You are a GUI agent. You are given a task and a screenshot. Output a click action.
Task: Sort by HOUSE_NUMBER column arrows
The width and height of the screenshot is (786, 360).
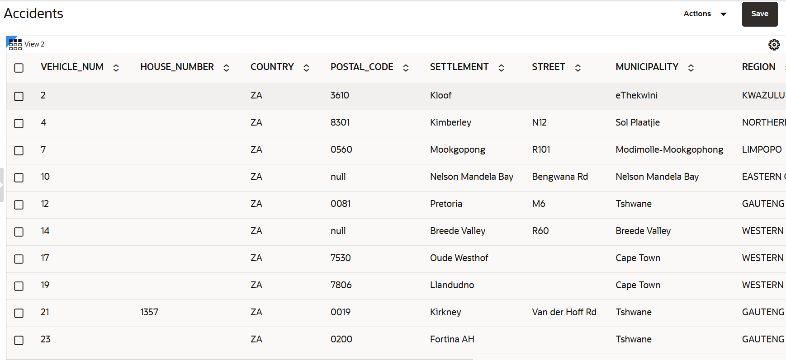click(x=227, y=68)
